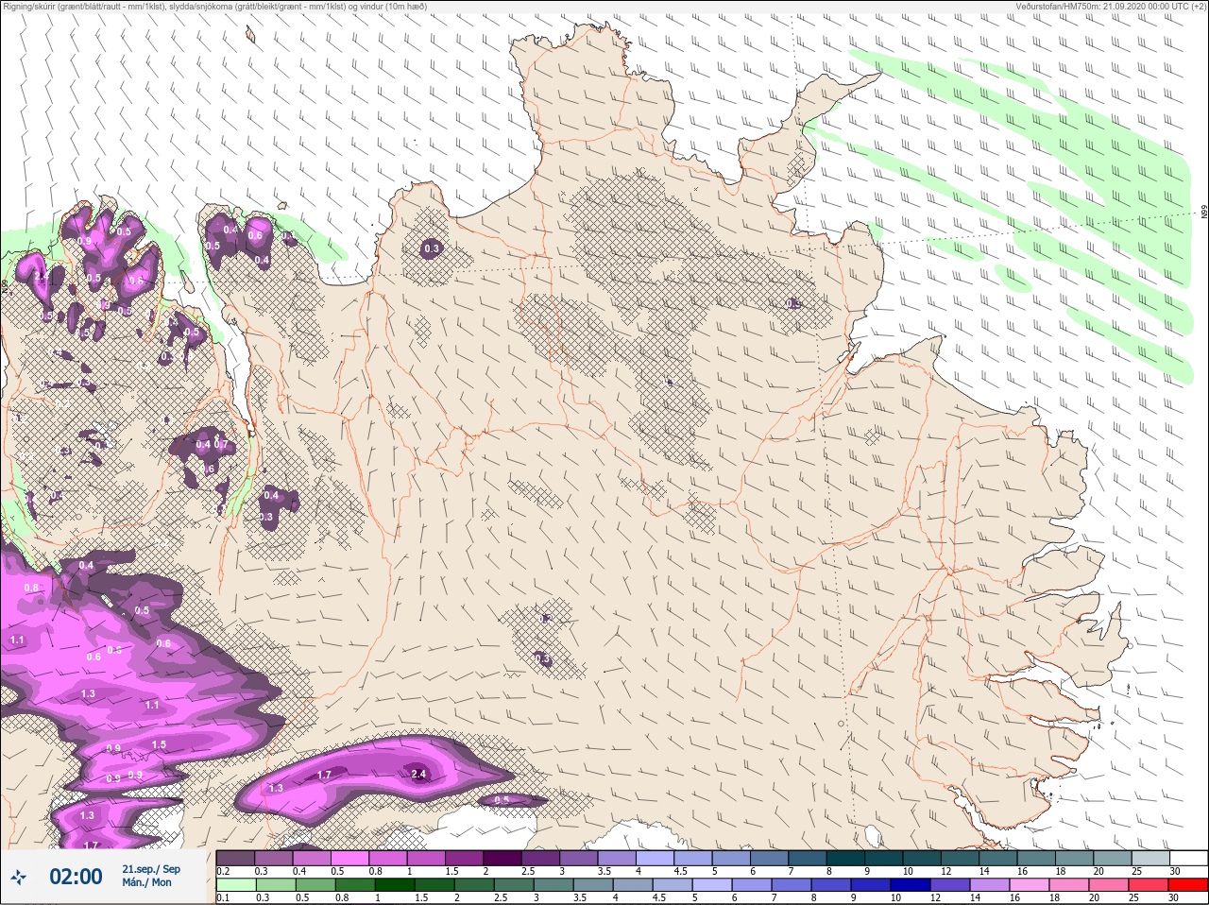Select navy blue 10–12 swatch, lower legend
Viewport: 1209px width, 905px height.
(x=910, y=885)
